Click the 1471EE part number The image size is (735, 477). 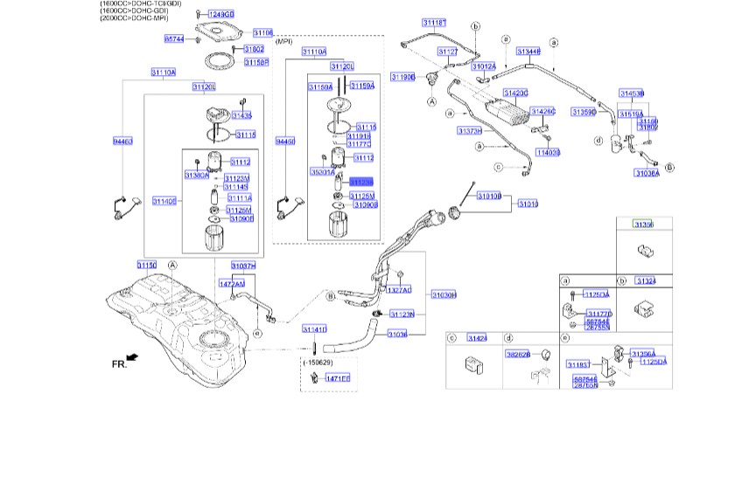[338, 378]
